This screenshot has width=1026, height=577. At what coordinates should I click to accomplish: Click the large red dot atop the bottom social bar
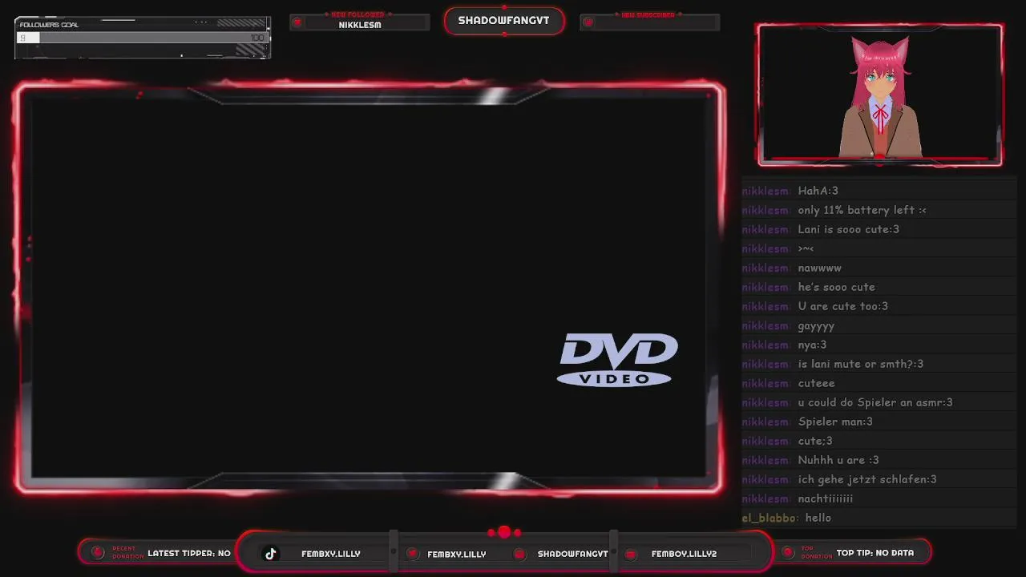504,532
